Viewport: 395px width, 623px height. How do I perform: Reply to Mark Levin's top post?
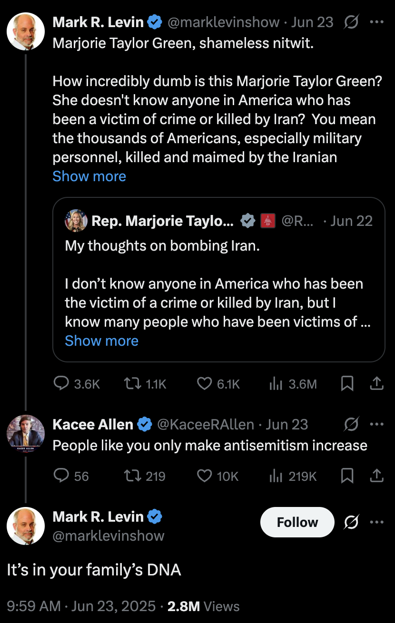tap(62, 384)
